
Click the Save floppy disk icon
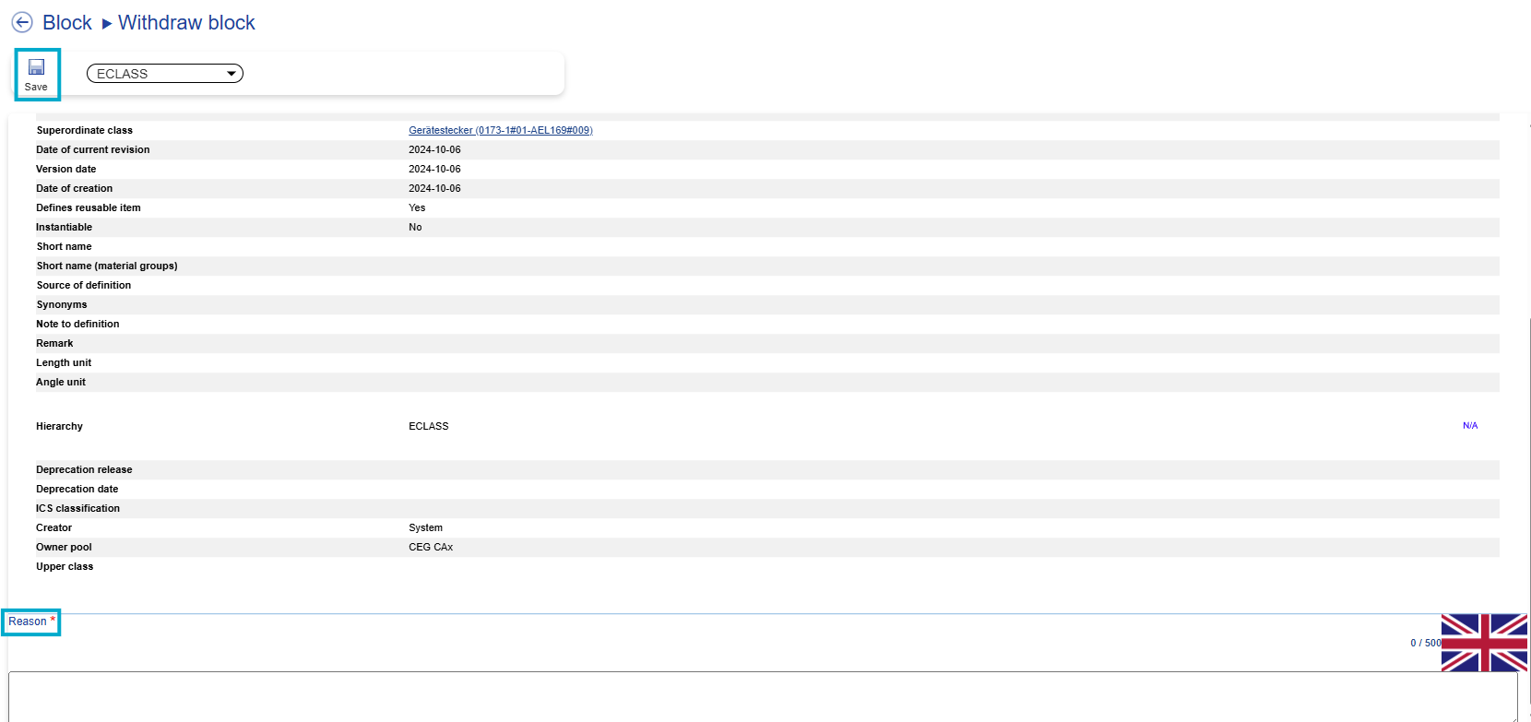36,67
